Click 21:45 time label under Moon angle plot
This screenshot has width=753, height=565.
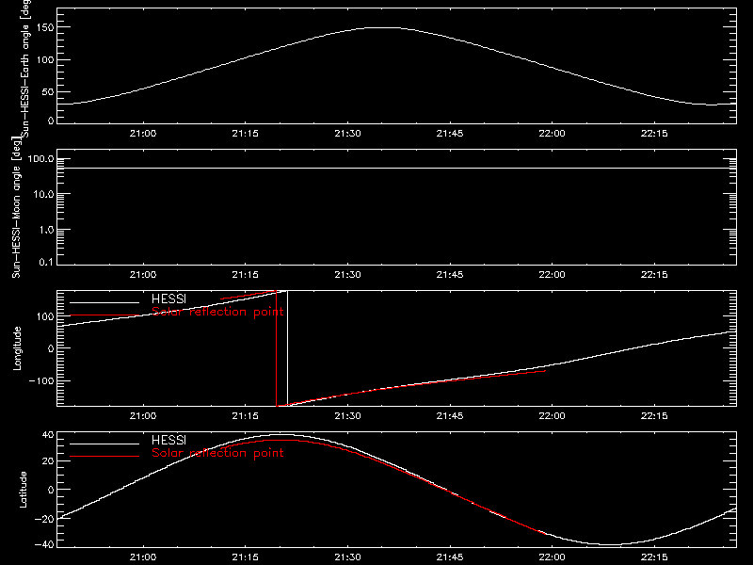(450, 274)
